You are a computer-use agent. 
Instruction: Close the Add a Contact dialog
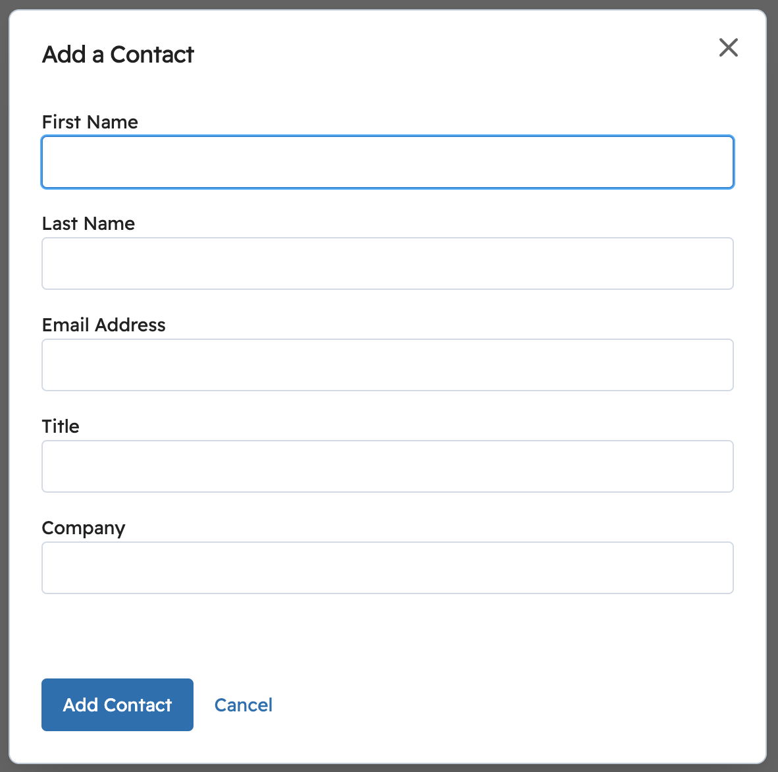(728, 47)
